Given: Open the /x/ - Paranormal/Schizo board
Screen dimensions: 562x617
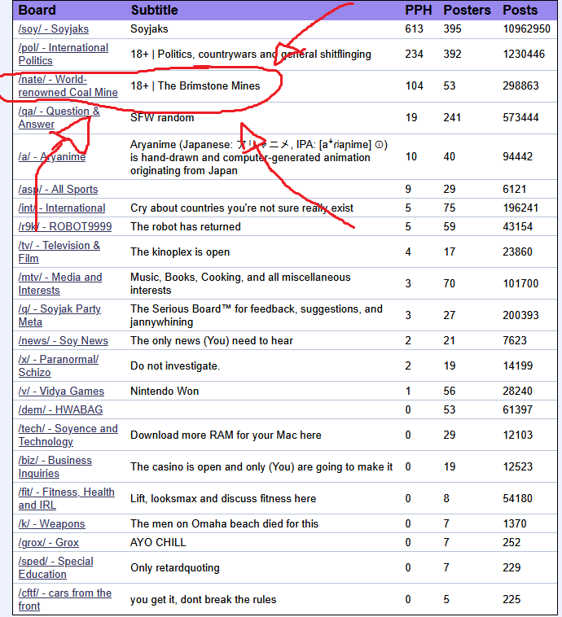Looking at the screenshot, I should click(59, 366).
